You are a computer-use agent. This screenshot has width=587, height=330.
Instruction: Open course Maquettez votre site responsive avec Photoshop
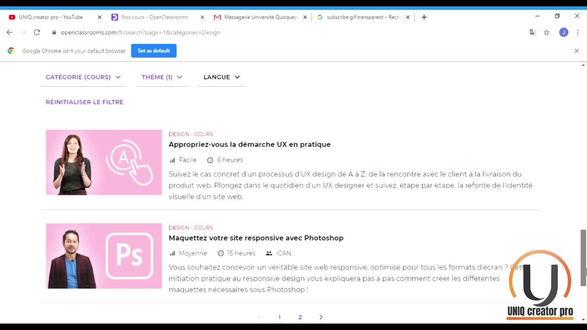tap(256, 238)
